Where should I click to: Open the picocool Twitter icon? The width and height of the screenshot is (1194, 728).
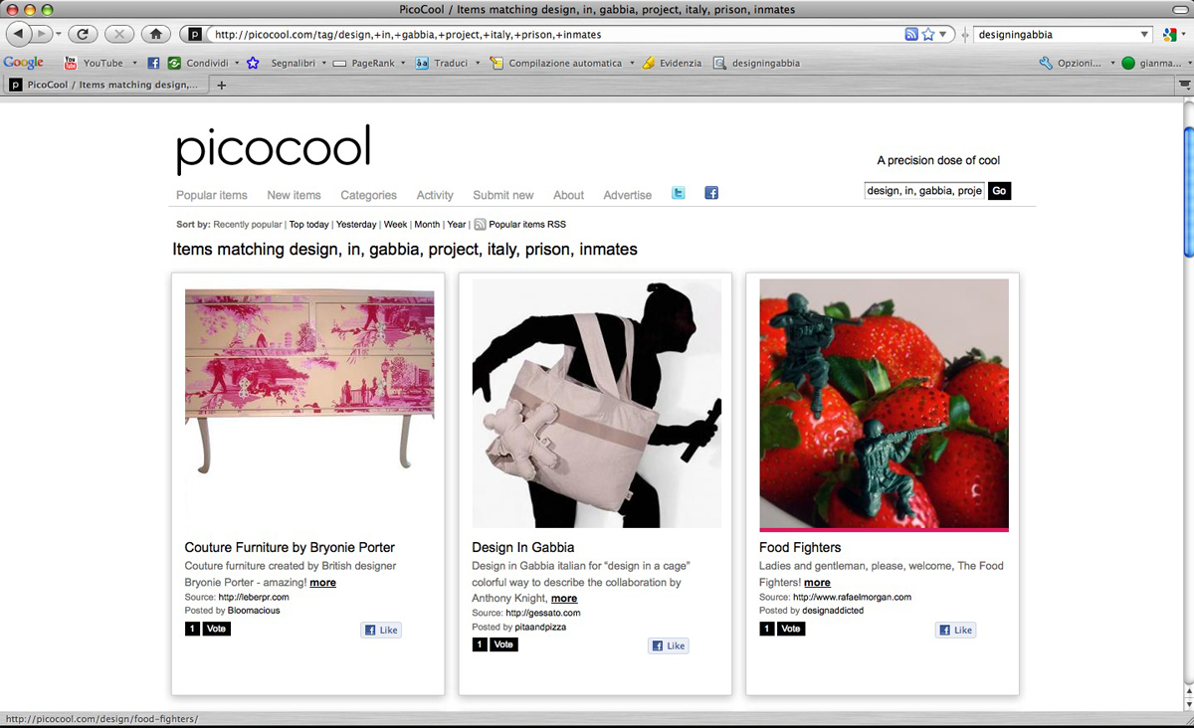point(679,193)
